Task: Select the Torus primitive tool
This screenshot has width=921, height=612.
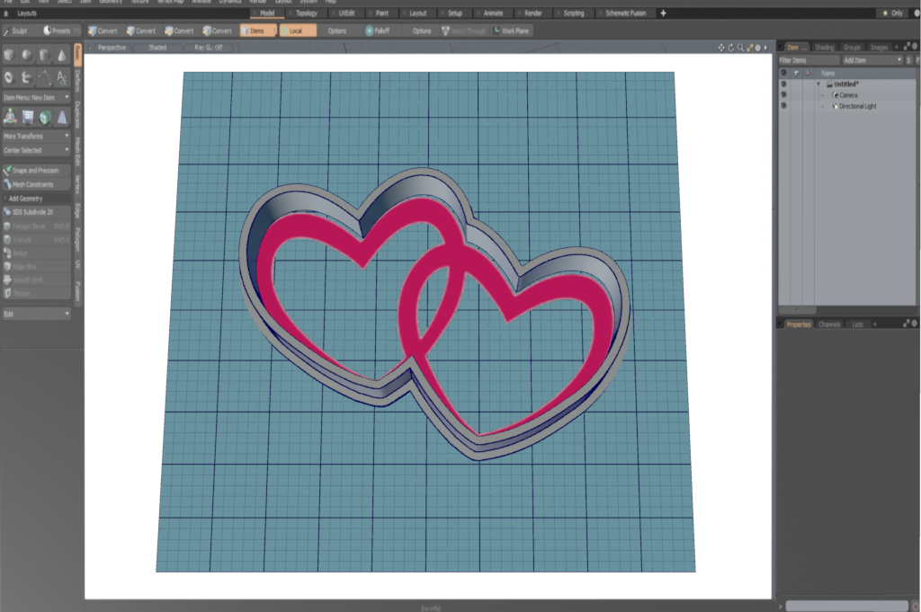Action: [9, 77]
